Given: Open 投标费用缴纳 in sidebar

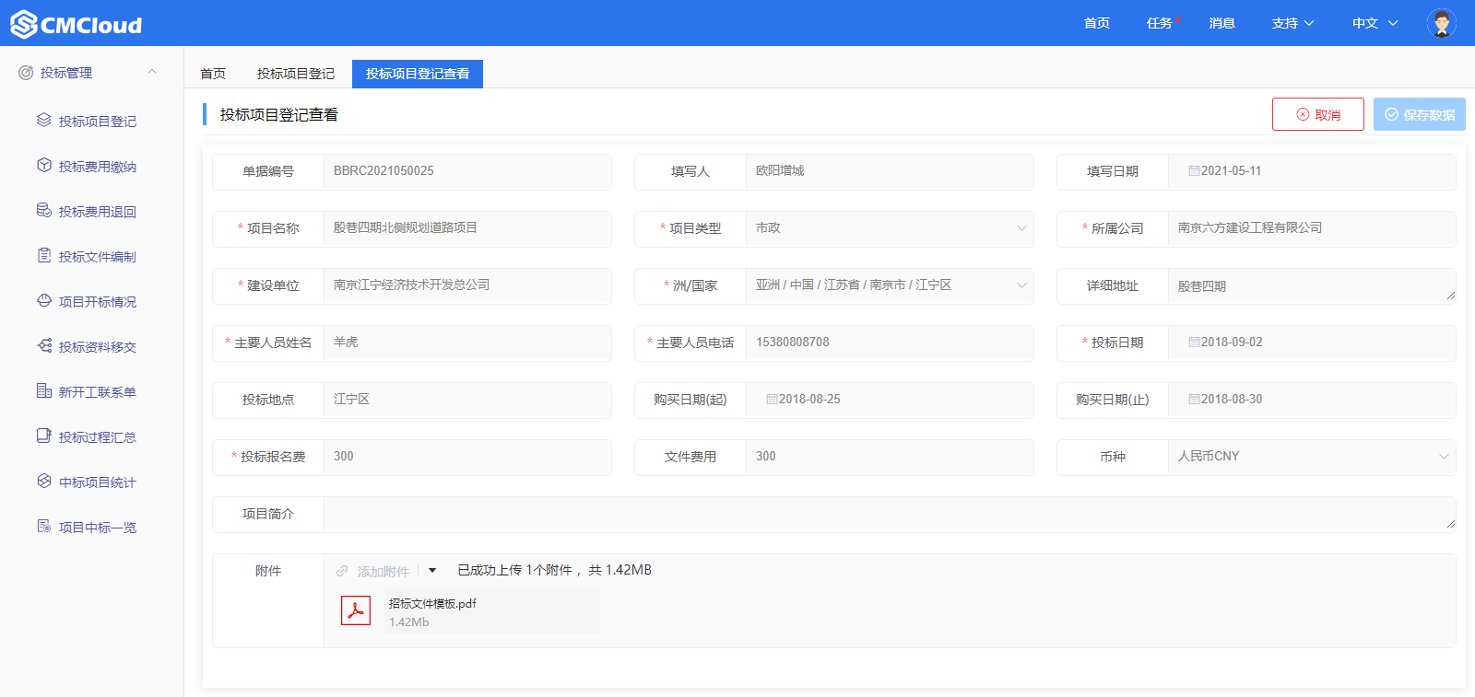Looking at the screenshot, I should tap(98, 167).
